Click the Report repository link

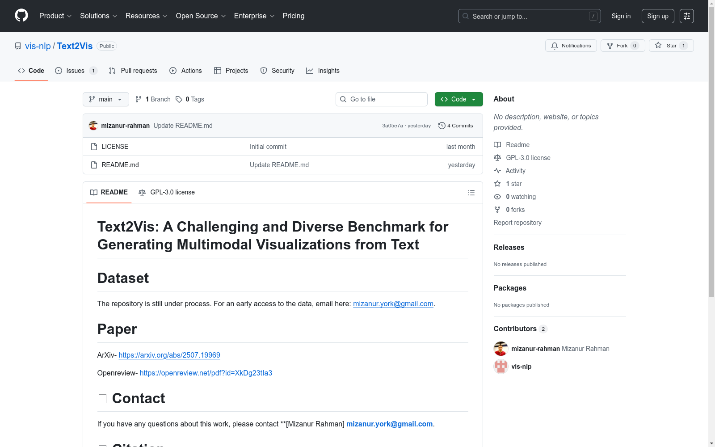[x=517, y=223]
